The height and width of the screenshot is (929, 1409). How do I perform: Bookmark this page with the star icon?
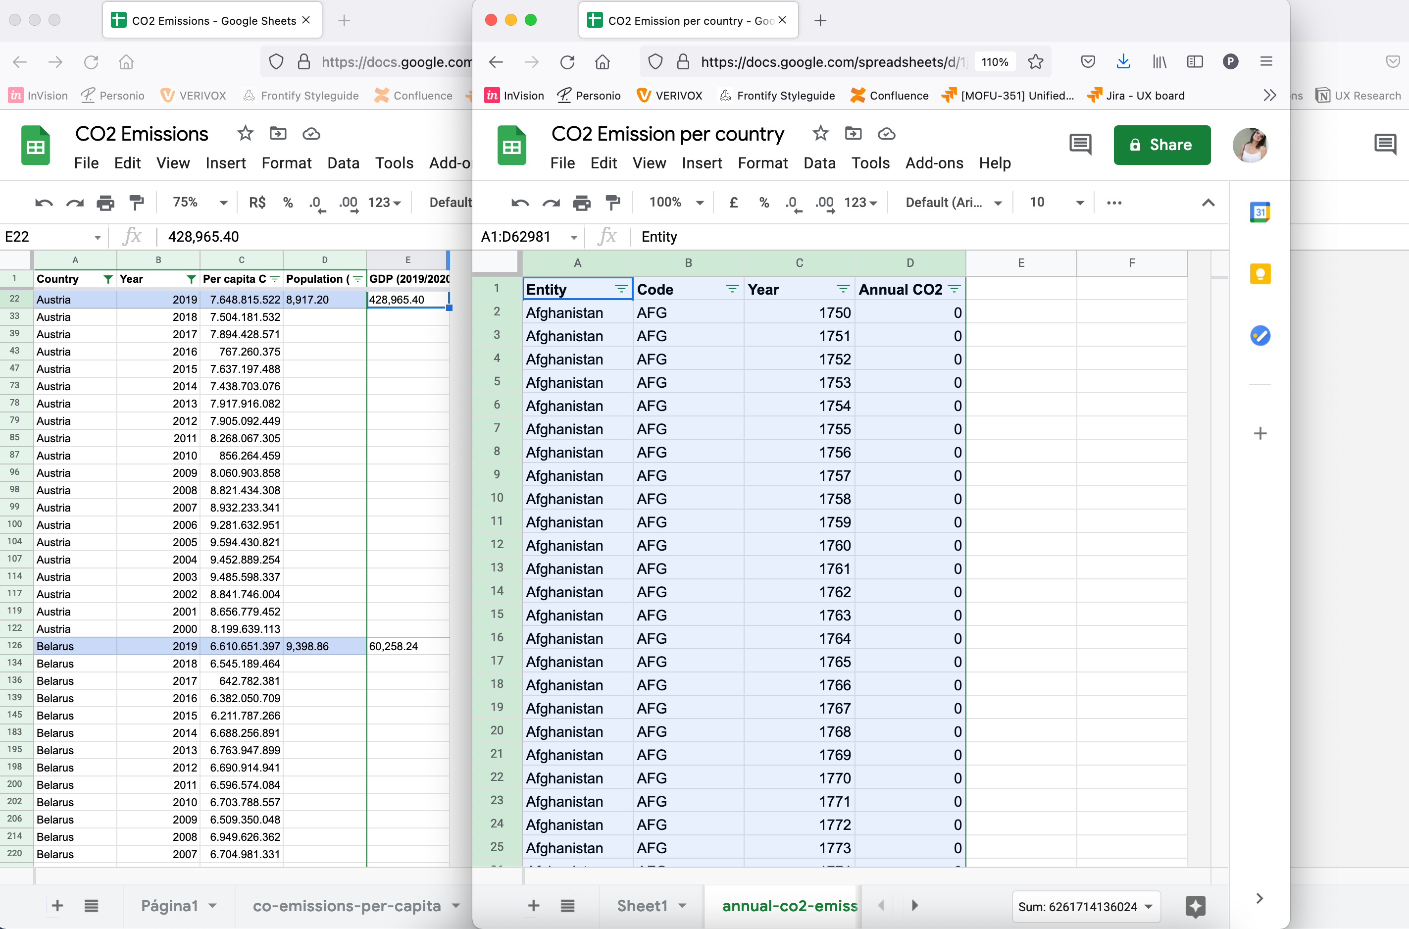tap(1035, 61)
